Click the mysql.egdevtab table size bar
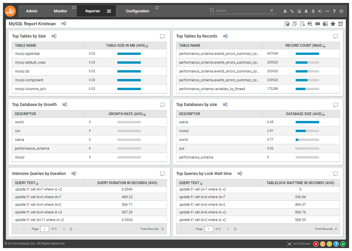Screen dimensions: 352x251 point(129,54)
